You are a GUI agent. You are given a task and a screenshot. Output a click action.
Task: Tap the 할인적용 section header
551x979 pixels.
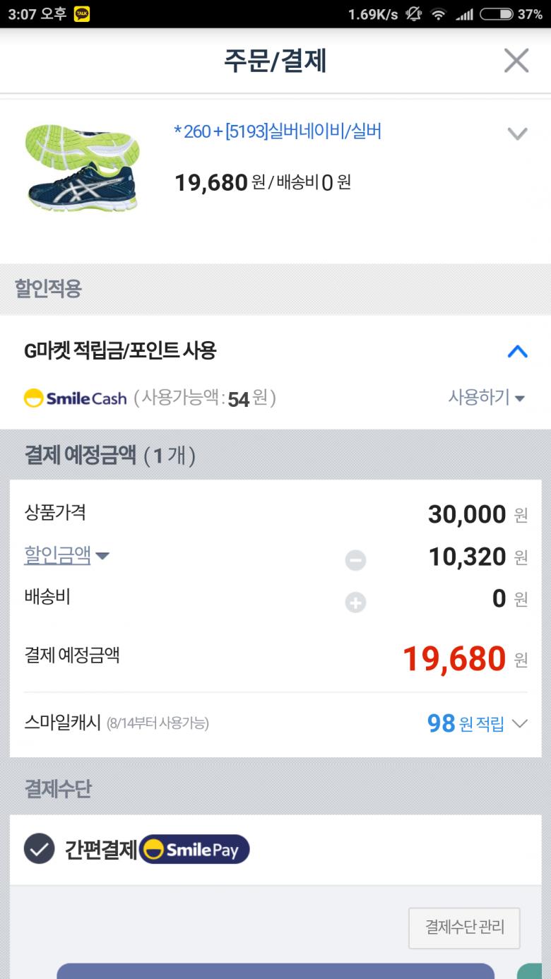click(48, 288)
